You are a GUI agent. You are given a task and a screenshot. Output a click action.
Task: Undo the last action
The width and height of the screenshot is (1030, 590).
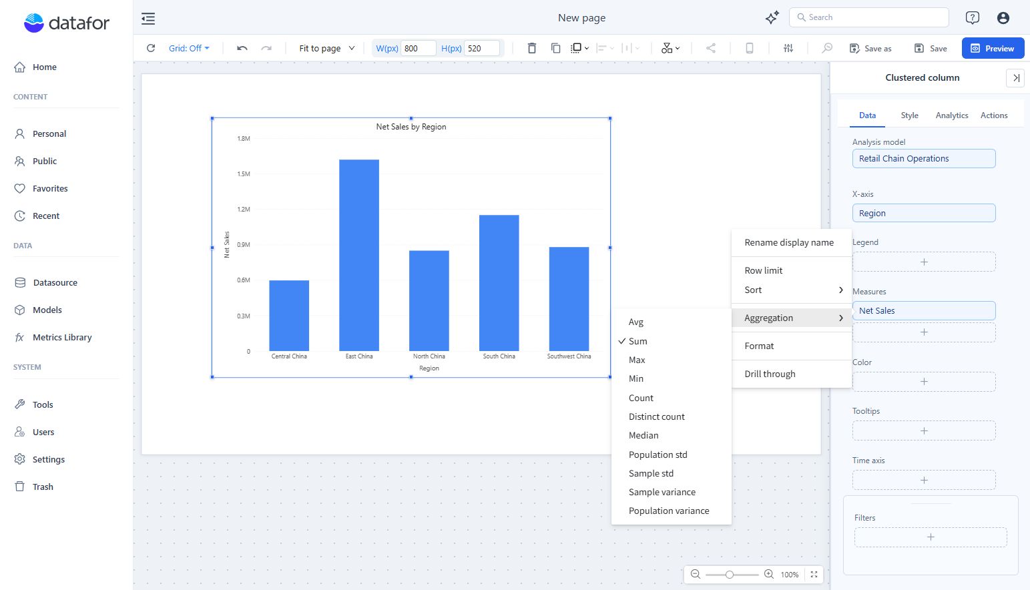(242, 48)
